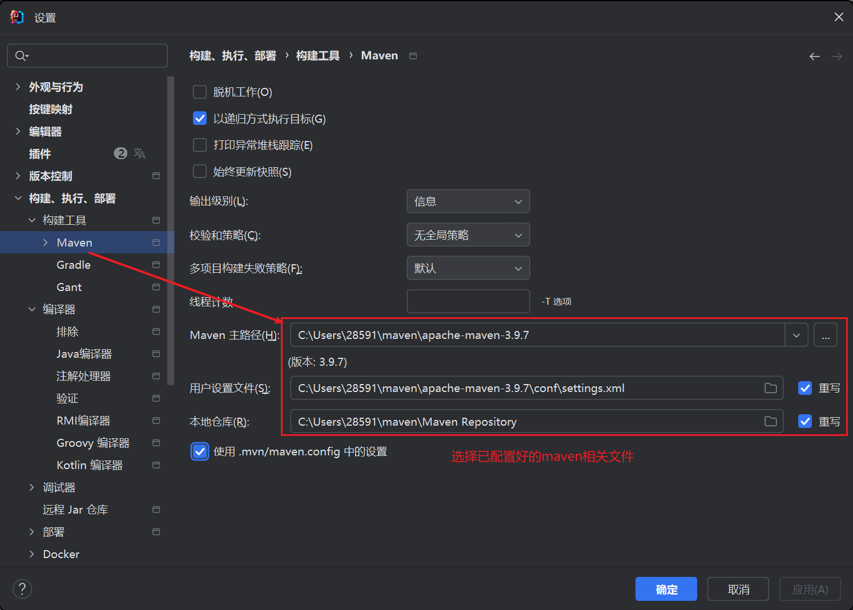Click project-level icon beside 远程 Jar 仓库
853x610 pixels.
click(x=156, y=510)
